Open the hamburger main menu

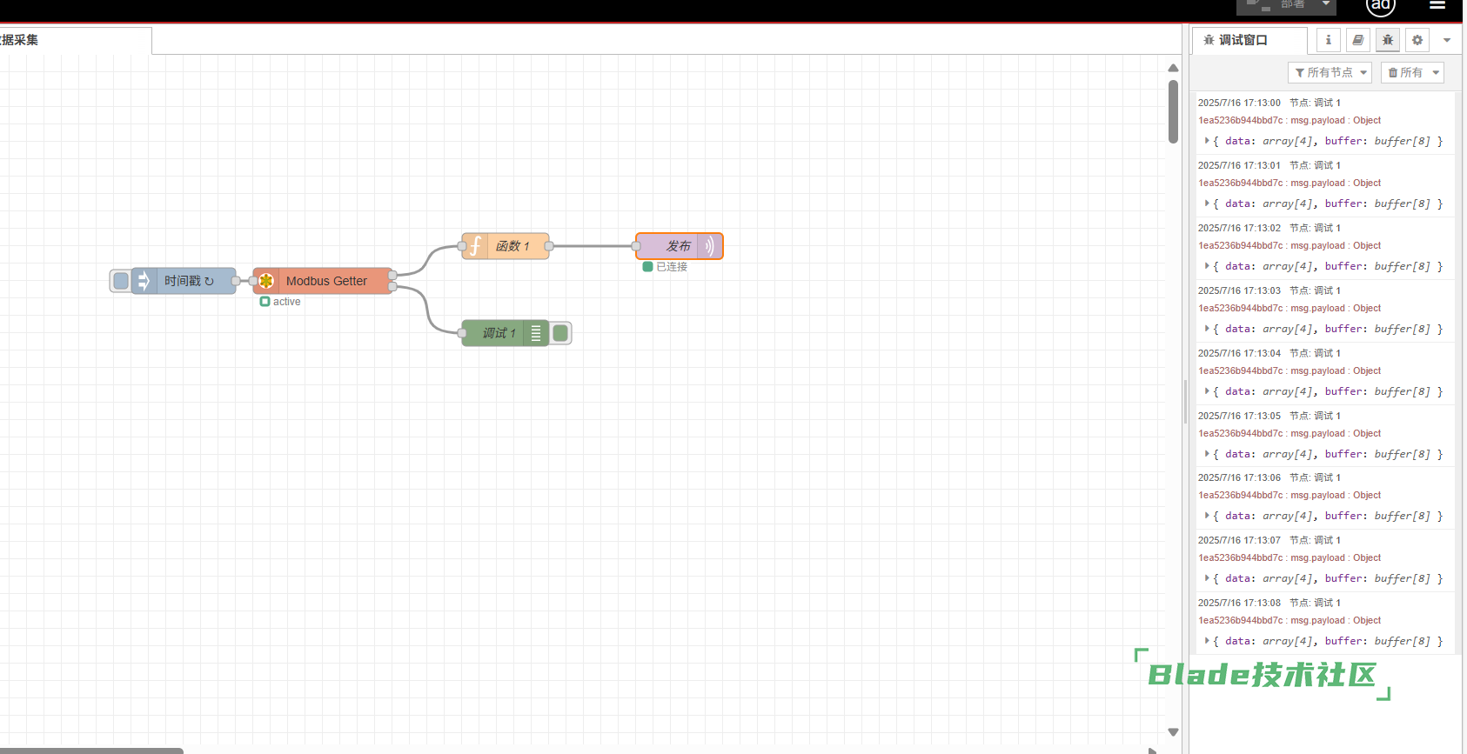point(1437,5)
